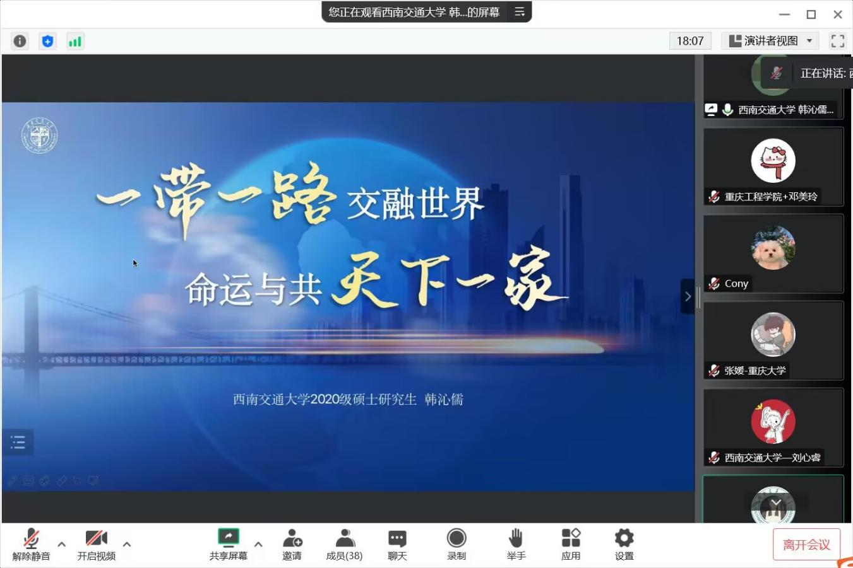Start recording with 录制
The width and height of the screenshot is (853, 568).
pos(456,545)
